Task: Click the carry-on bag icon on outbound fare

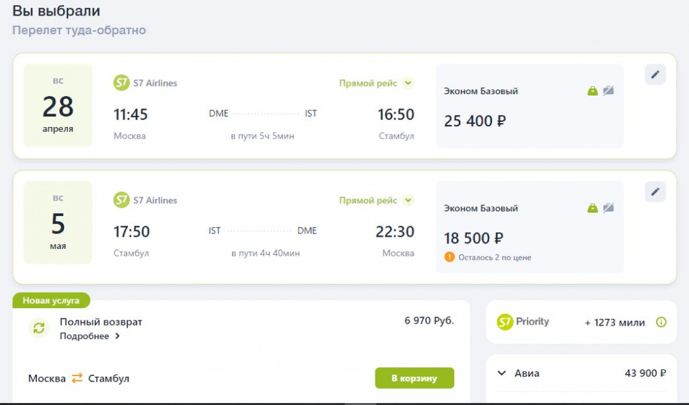Action: pyautogui.click(x=592, y=91)
